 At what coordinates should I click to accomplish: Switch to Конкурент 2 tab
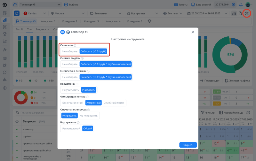[69, 21]
